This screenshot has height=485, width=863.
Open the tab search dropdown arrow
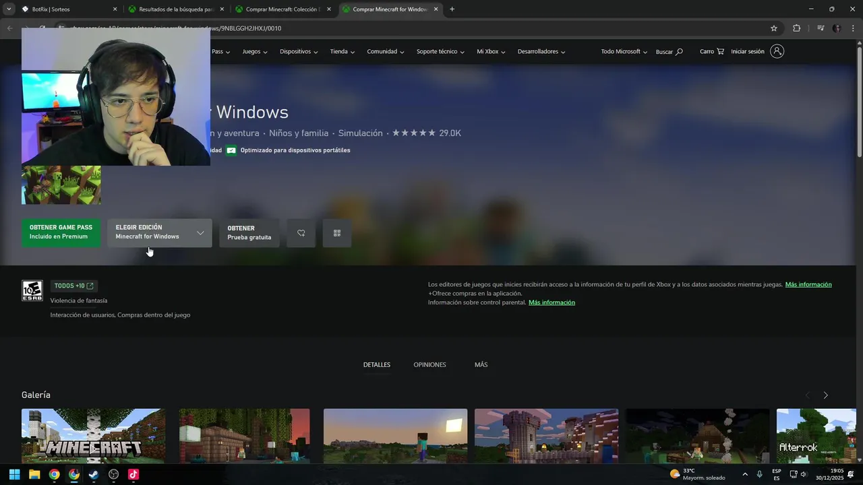point(9,9)
